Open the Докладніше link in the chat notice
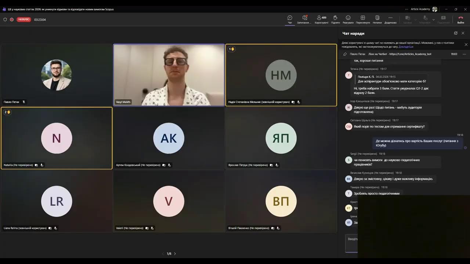 406,47
